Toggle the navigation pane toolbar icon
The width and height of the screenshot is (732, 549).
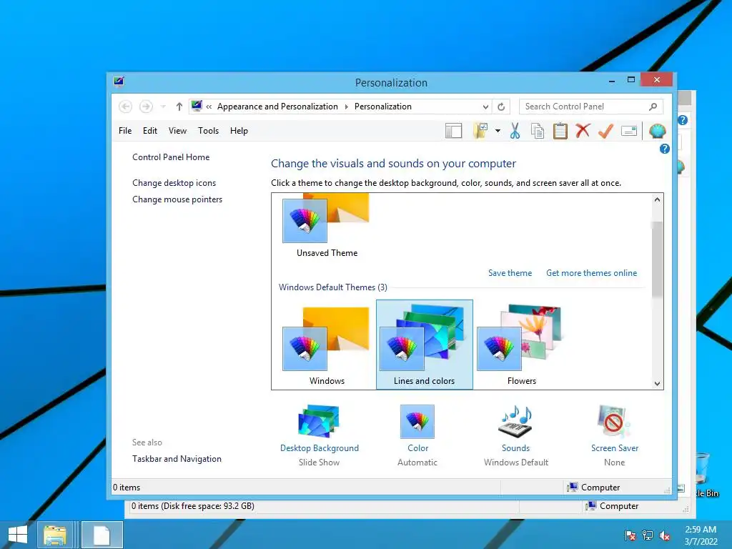[x=453, y=132]
